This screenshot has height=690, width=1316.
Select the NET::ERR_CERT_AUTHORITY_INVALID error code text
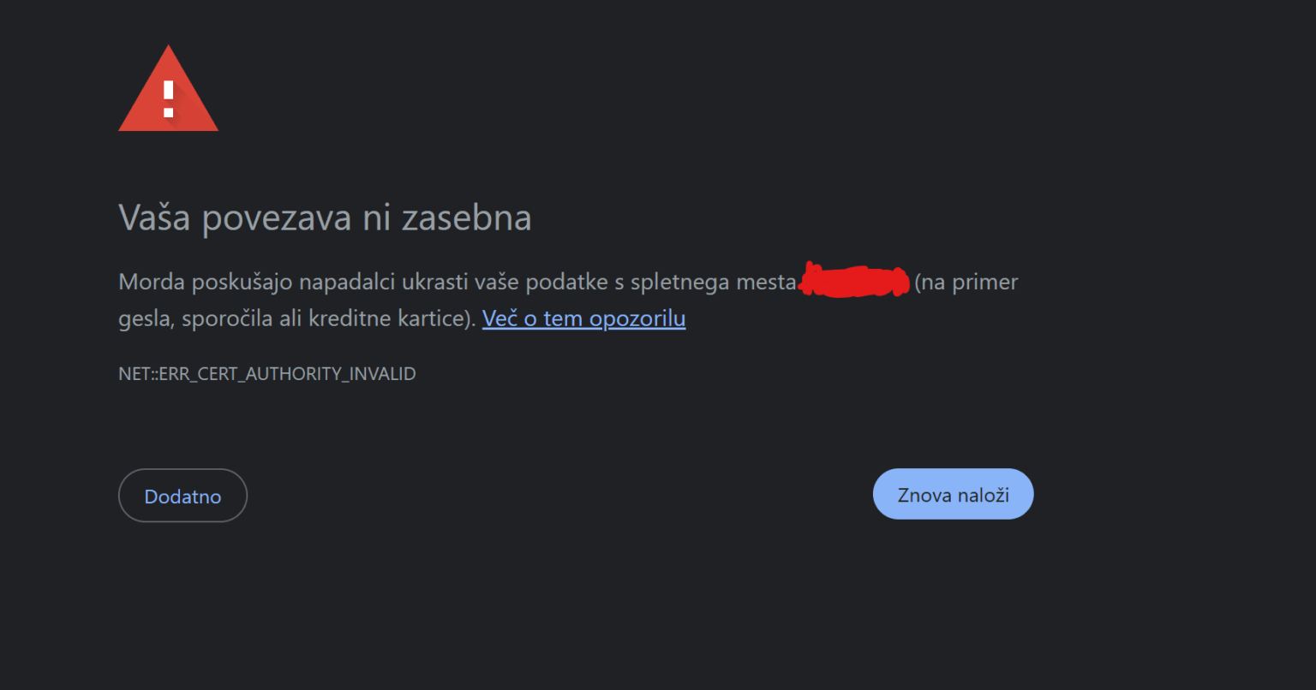pyautogui.click(x=266, y=373)
